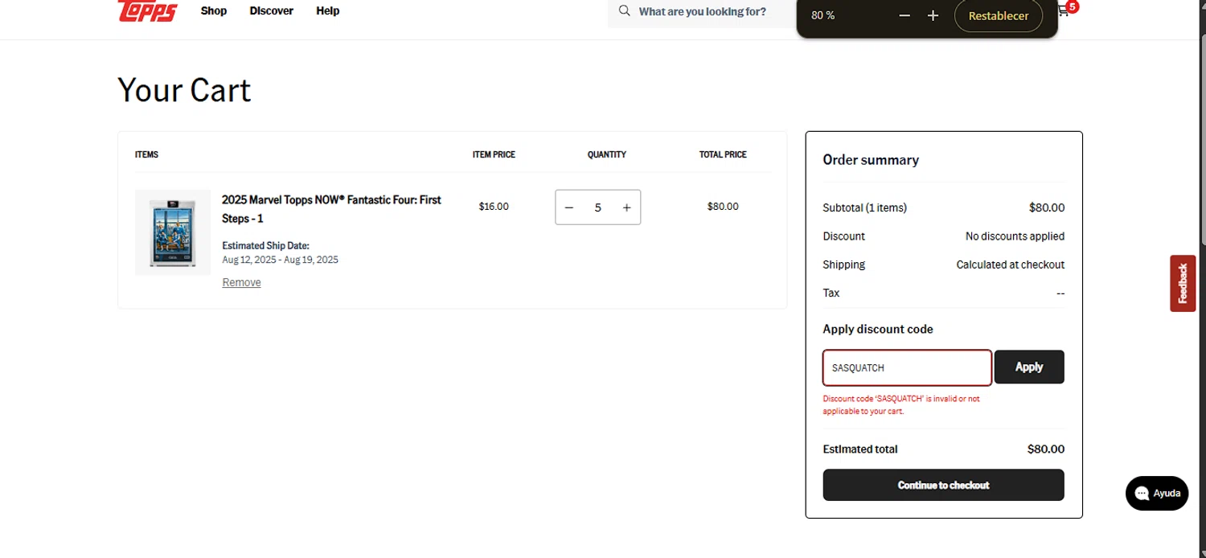Open the red Feedback side tab
This screenshot has height=558, width=1206.
pos(1182,283)
